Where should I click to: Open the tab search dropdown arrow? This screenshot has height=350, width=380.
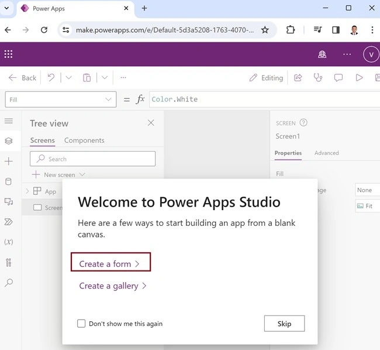[7, 8]
